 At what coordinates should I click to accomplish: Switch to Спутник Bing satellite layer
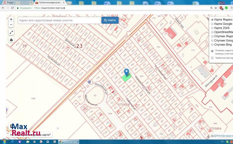pyautogui.click(x=212, y=45)
